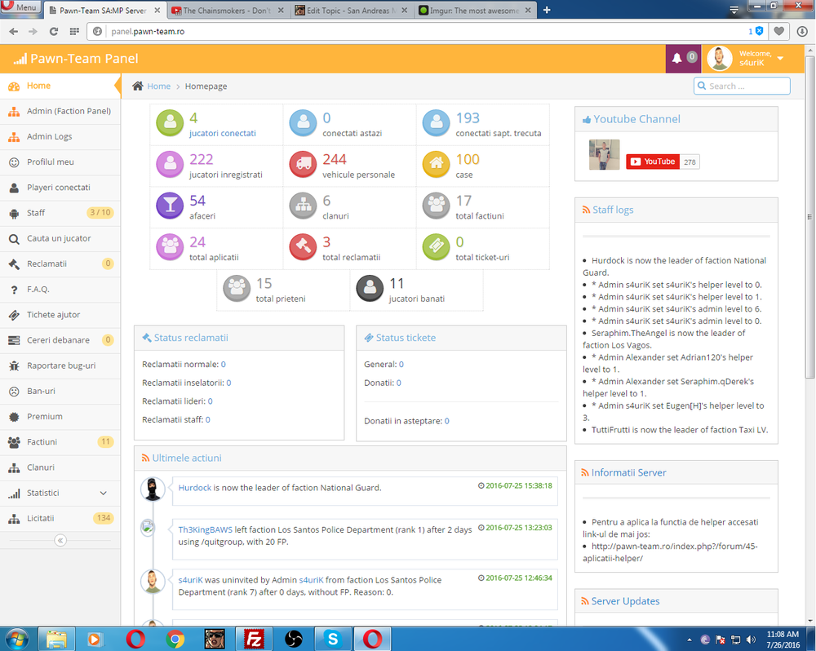Open Chrome from the taskbar
Viewport: 816px width, 651px height.
tap(175, 639)
